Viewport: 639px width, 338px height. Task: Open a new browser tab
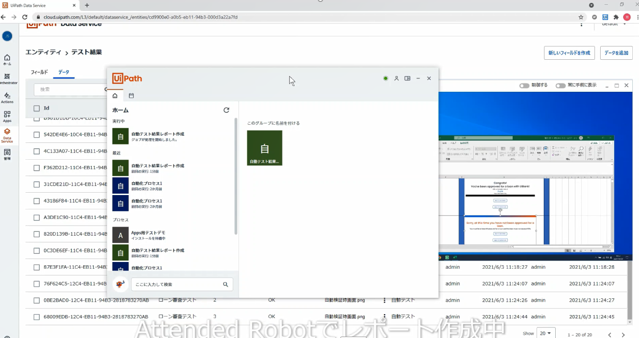(87, 5)
